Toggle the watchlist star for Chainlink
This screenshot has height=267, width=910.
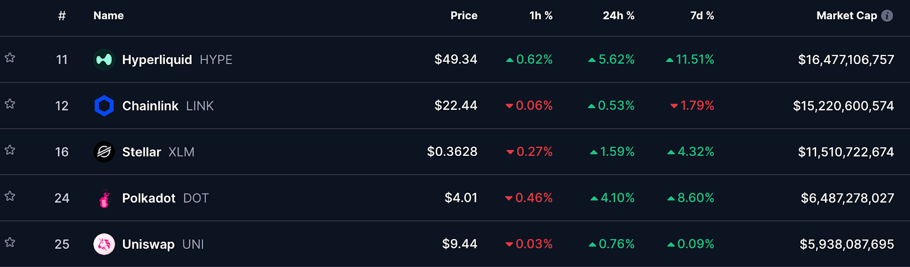click(x=10, y=104)
